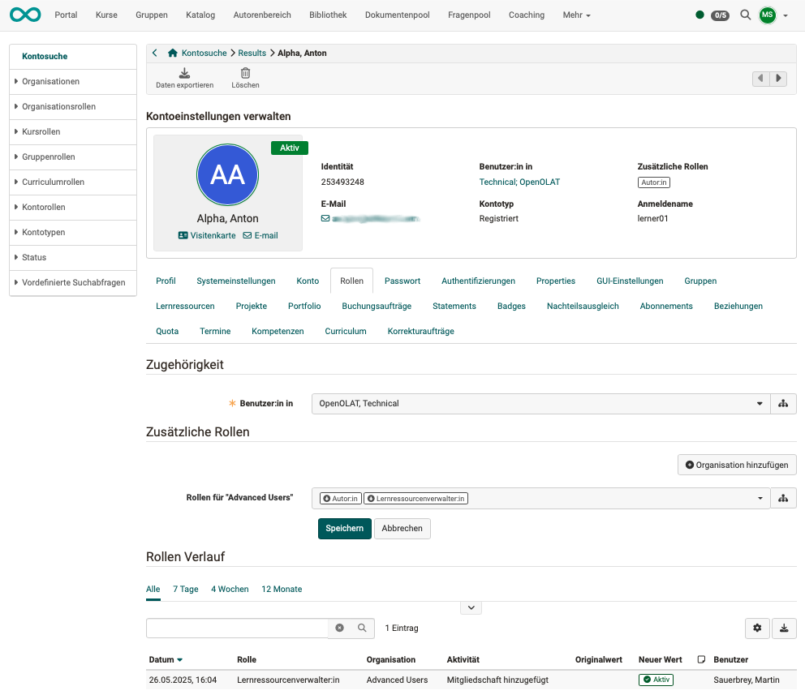Image resolution: width=805 pixels, height=695 pixels.
Task: Click the role history search input field
Action: pyautogui.click(x=237, y=628)
